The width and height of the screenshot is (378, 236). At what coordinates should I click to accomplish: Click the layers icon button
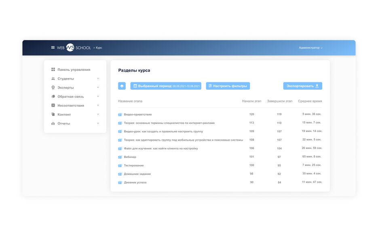point(122,86)
